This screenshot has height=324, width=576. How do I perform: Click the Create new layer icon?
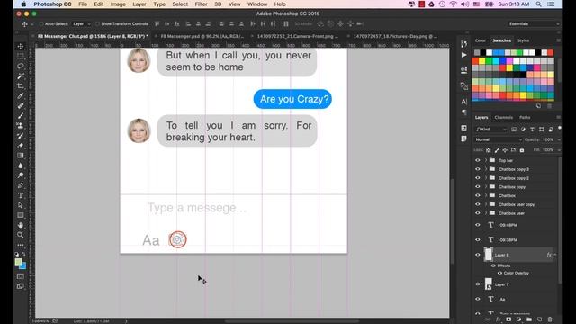539,319
